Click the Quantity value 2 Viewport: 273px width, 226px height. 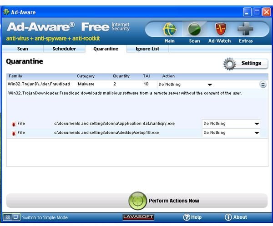click(x=115, y=84)
